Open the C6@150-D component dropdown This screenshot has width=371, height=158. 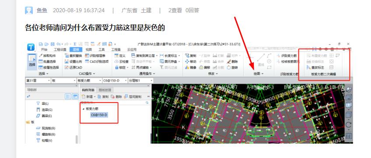pyautogui.click(x=115, y=81)
